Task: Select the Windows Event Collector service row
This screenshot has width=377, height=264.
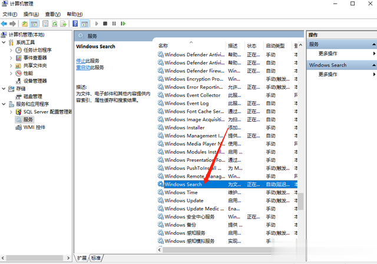Action: click(x=227, y=95)
